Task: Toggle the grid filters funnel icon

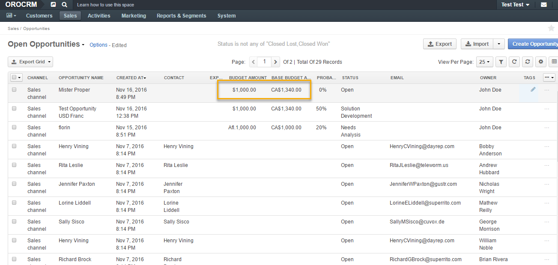Action: click(x=501, y=62)
